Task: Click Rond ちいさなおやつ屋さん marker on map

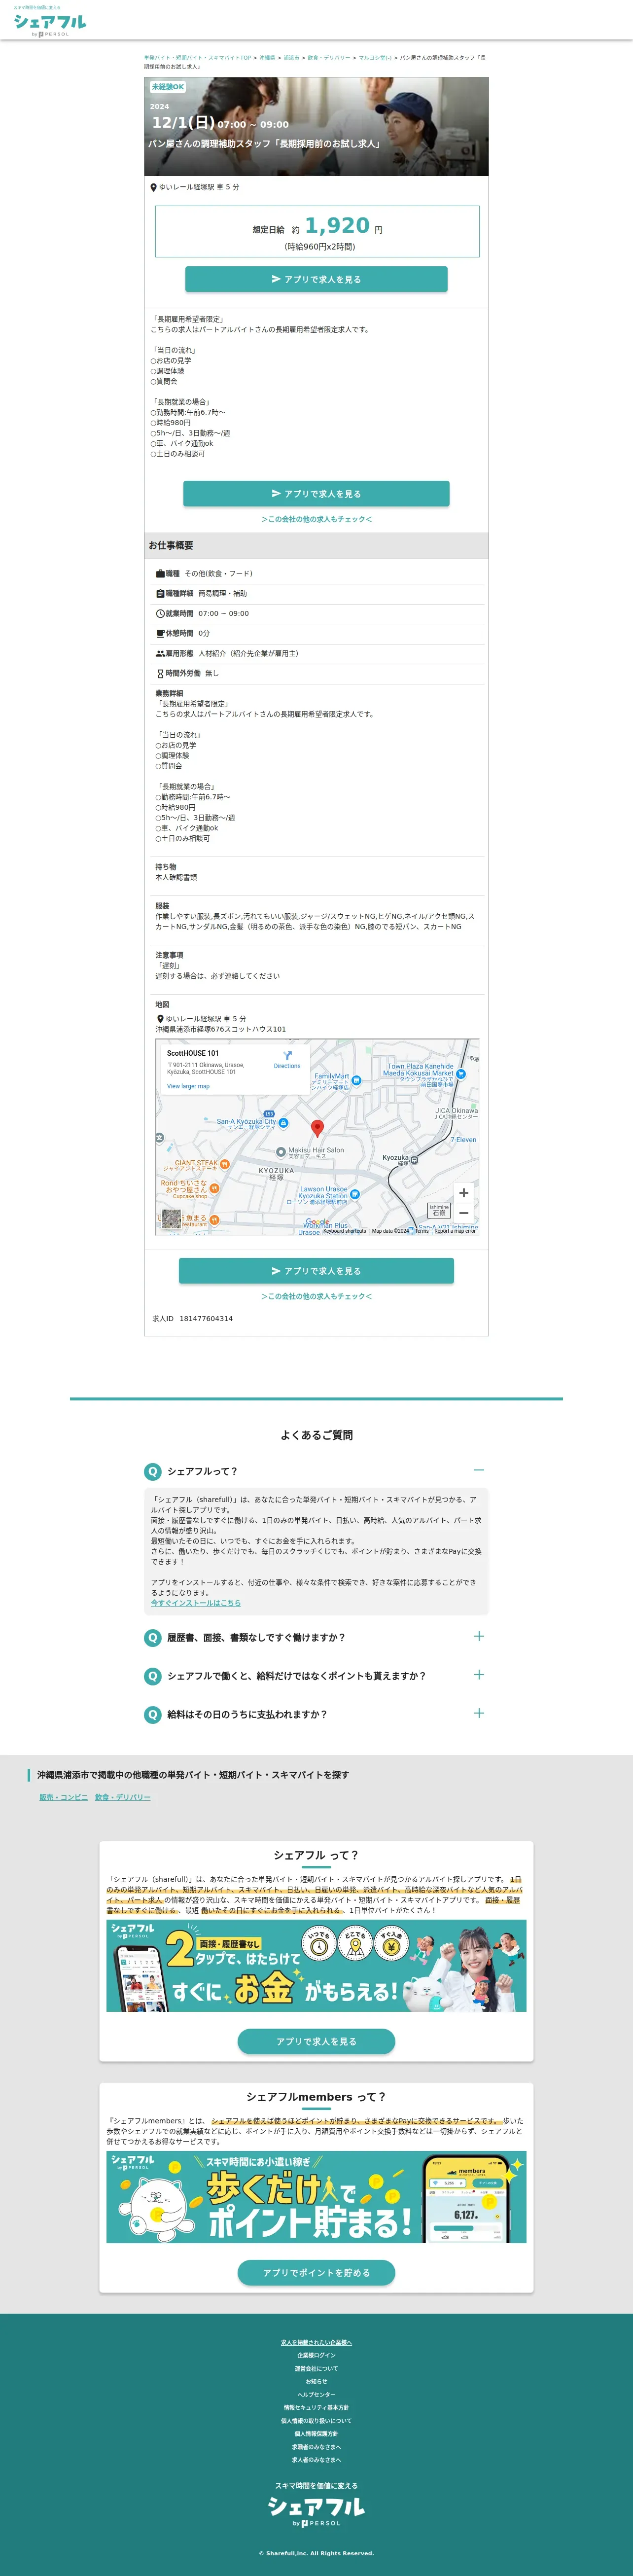Action: click(x=214, y=1188)
